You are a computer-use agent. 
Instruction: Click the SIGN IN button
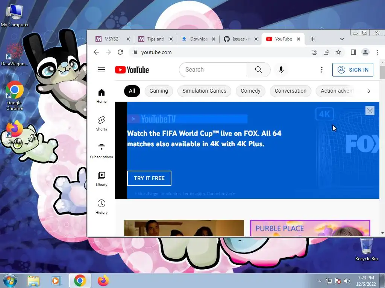(x=353, y=70)
